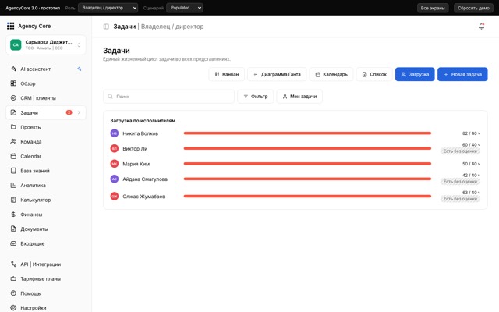
Task: Open the Настройки gear icon
Action: pos(13,308)
